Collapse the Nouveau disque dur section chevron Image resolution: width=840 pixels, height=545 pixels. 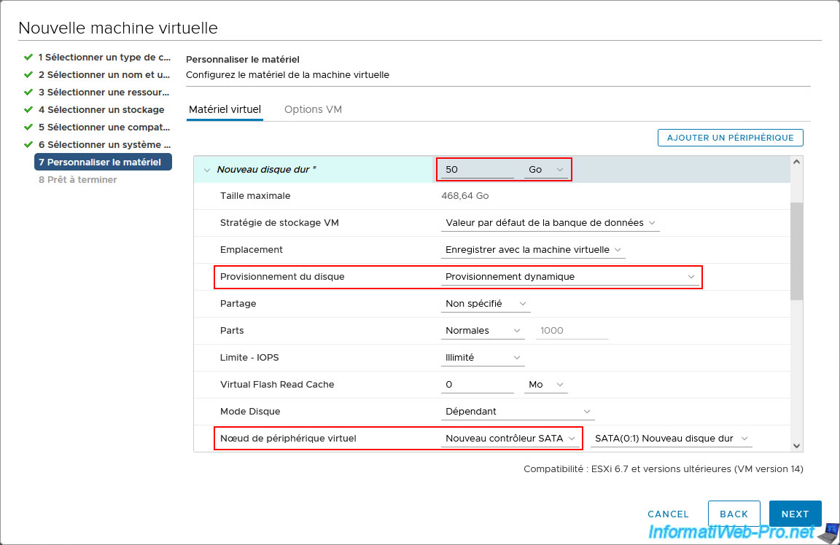coord(206,170)
